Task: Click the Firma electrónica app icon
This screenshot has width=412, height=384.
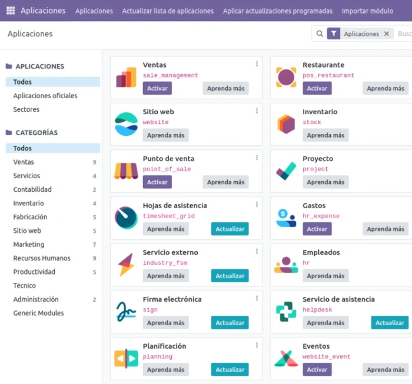Action: [x=126, y=311]
